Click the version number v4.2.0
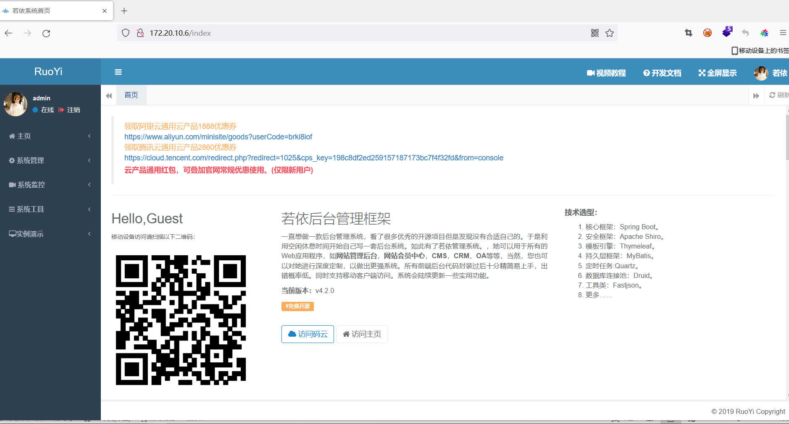 click(x=325, y=291)
